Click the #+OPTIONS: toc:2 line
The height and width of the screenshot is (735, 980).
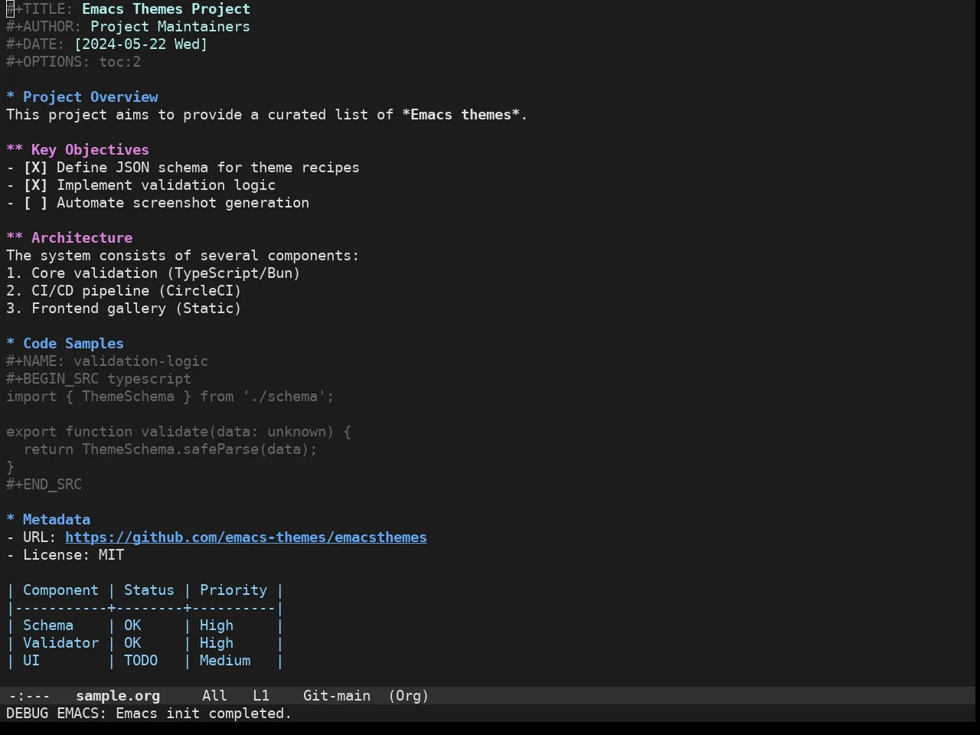(x=73, y=62)
